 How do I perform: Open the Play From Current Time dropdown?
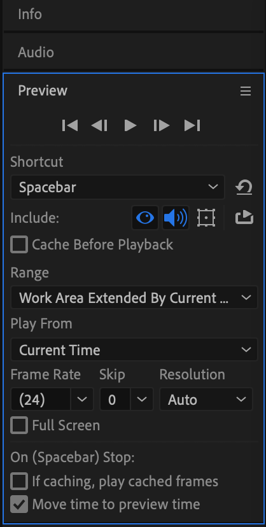(x=134, y=350)
